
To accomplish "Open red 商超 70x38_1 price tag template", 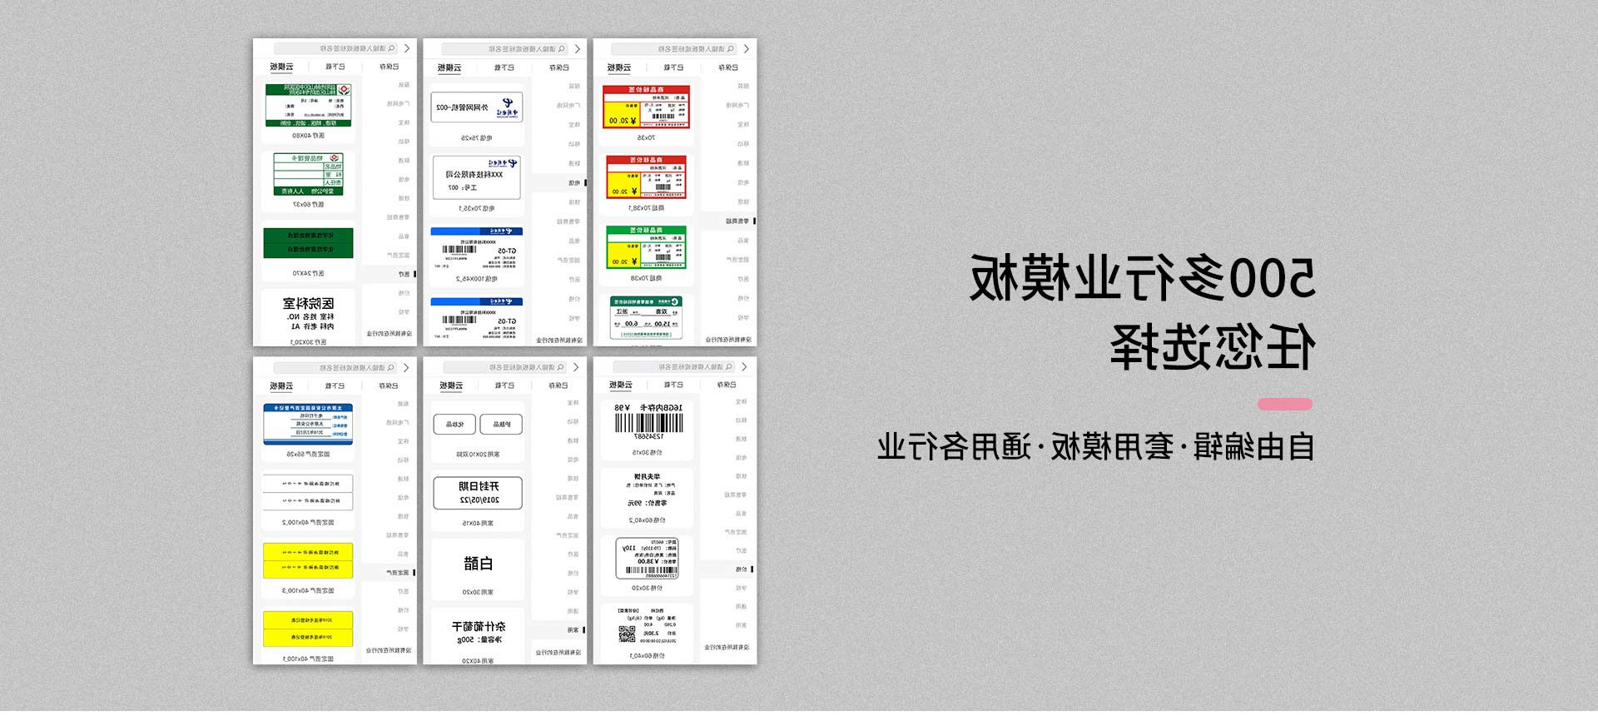I will (647, 182).
